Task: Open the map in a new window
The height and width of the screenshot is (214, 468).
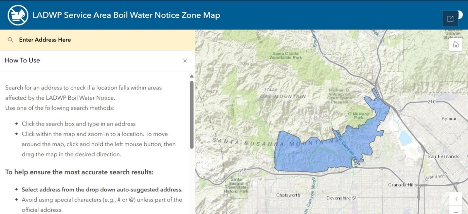Action: 450,19
